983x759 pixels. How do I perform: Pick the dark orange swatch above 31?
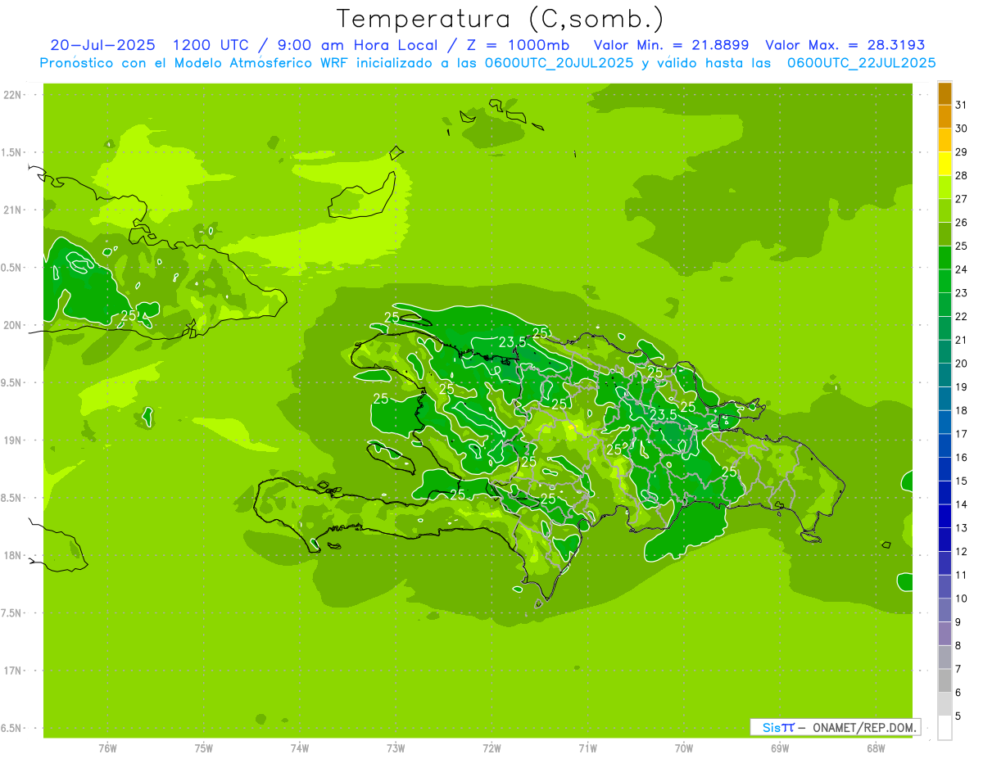pyautogui.click(x=944, y=93)
